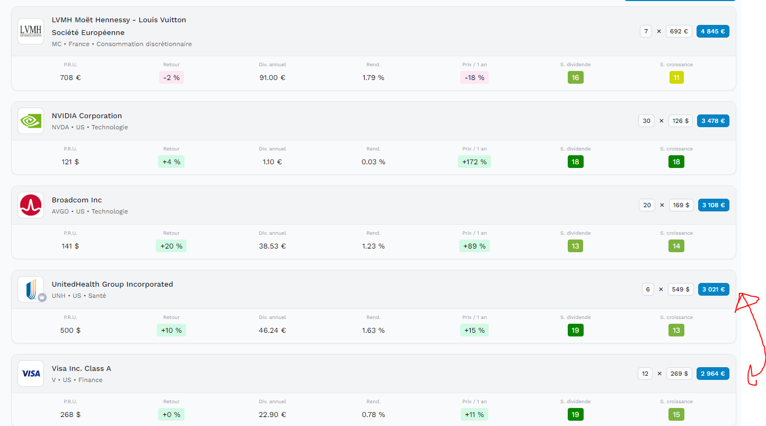
Task: Click Broadcom return +20 % pill
Action: click(171, 246)
